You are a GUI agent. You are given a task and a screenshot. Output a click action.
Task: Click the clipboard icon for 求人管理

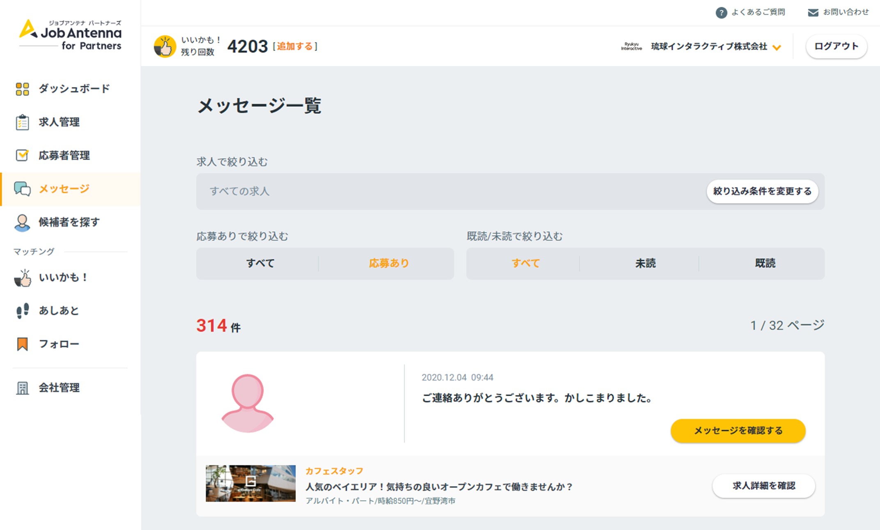coord(22,122)
